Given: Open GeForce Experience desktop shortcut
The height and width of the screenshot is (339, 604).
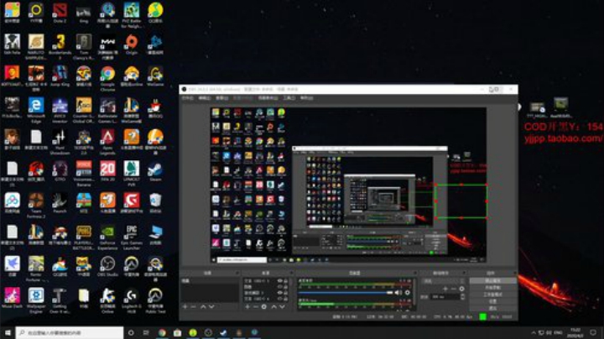Looking at the screenshot, I should pyautogui.click(x=107, y=237).
